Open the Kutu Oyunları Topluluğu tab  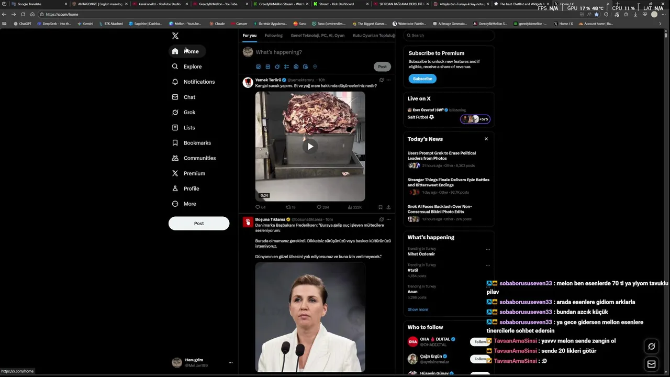374,36
